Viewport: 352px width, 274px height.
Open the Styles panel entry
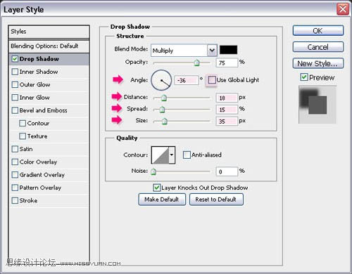tap(49, 32)
